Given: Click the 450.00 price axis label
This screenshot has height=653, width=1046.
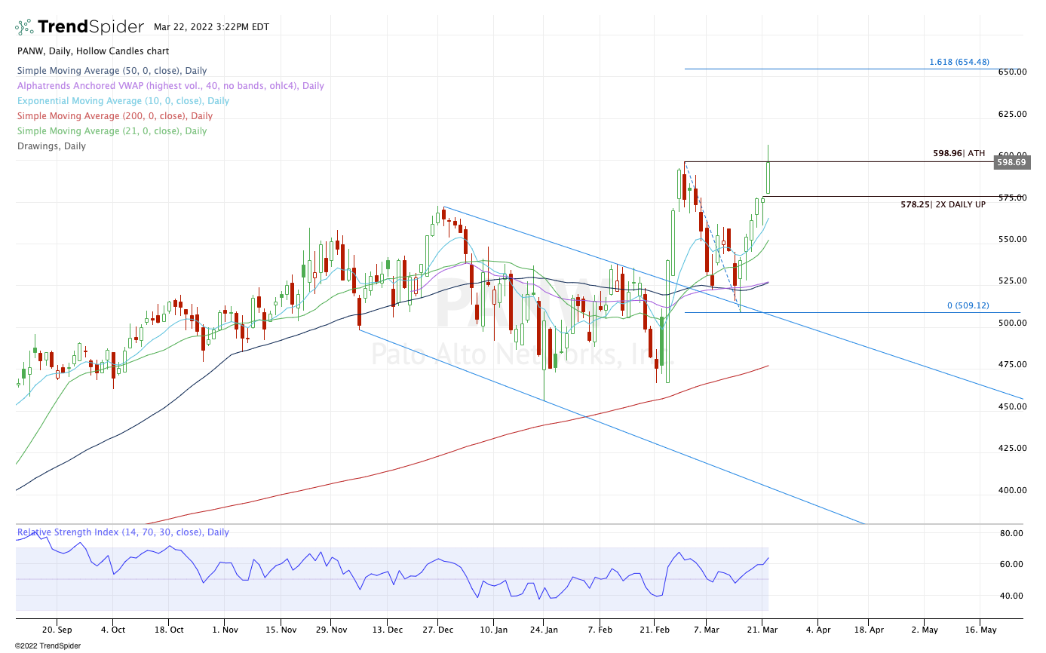Looking at the screenshot, I should [1011, 406].
